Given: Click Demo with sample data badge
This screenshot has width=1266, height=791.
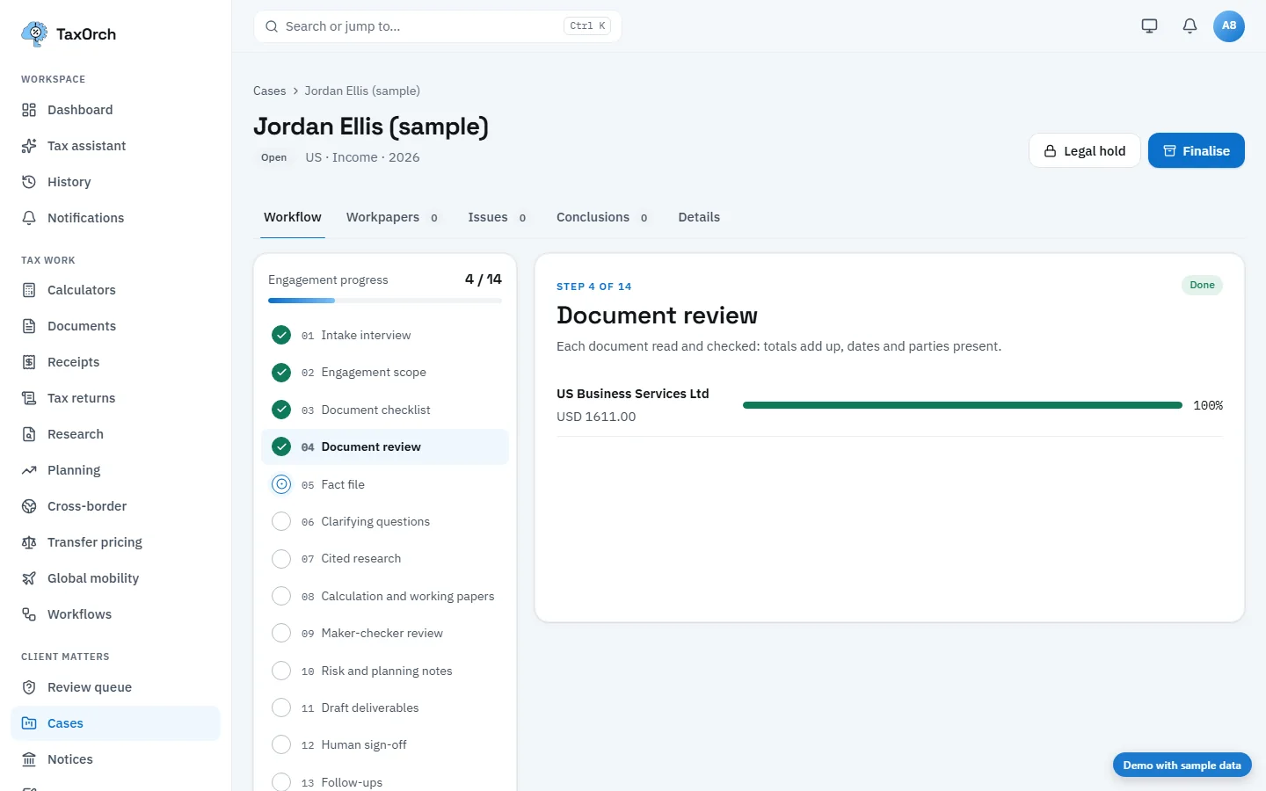Looking at the screenshot, I should pos(1182,766).
